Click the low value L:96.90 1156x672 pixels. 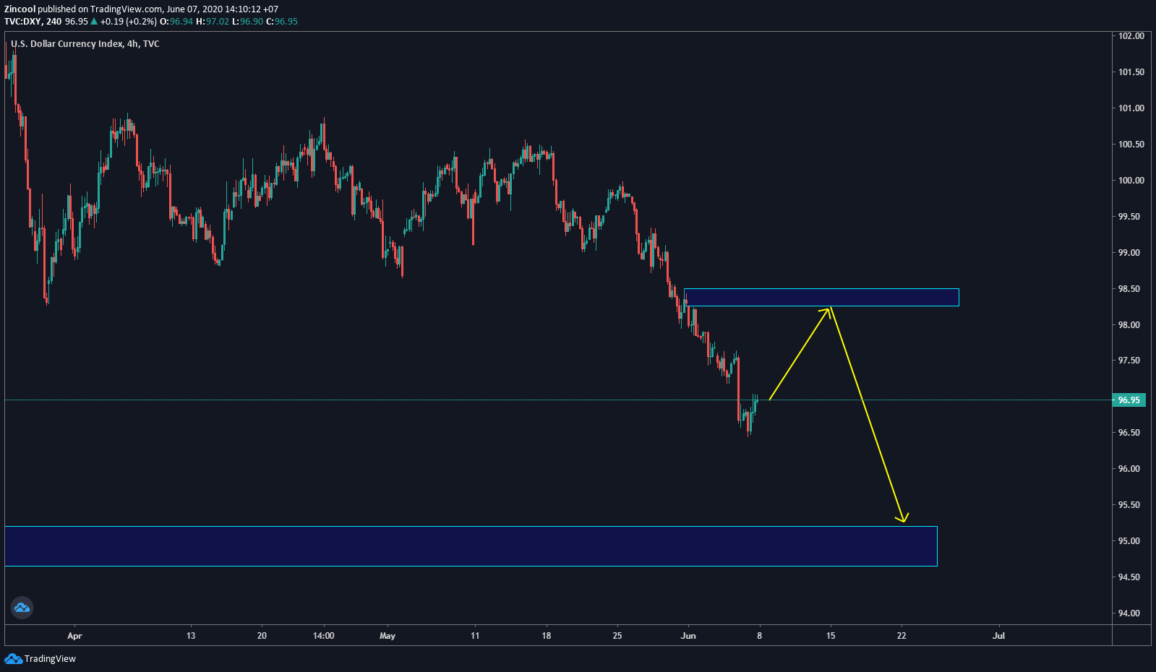247,22
